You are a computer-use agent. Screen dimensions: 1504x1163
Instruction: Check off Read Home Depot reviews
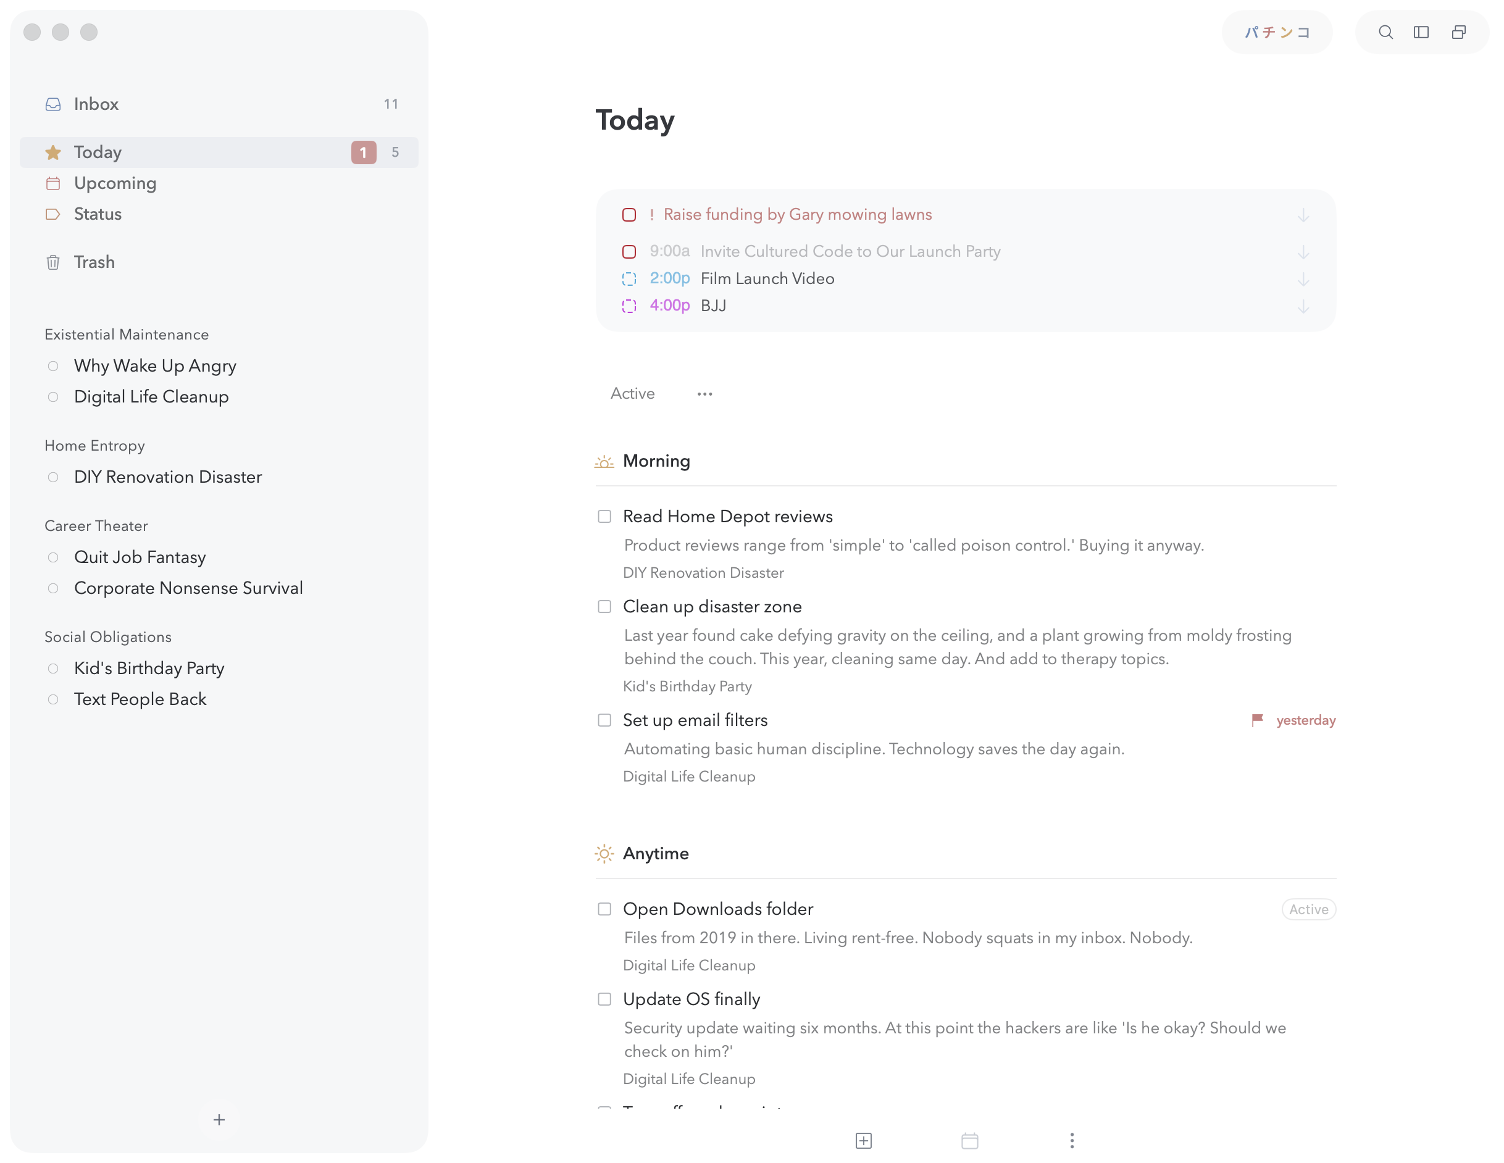coord(604,517)
